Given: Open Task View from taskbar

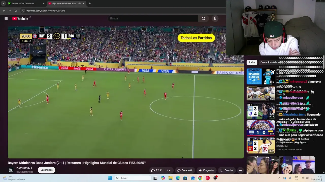Looking at the screenshot, I should click(x=155, y=178).
